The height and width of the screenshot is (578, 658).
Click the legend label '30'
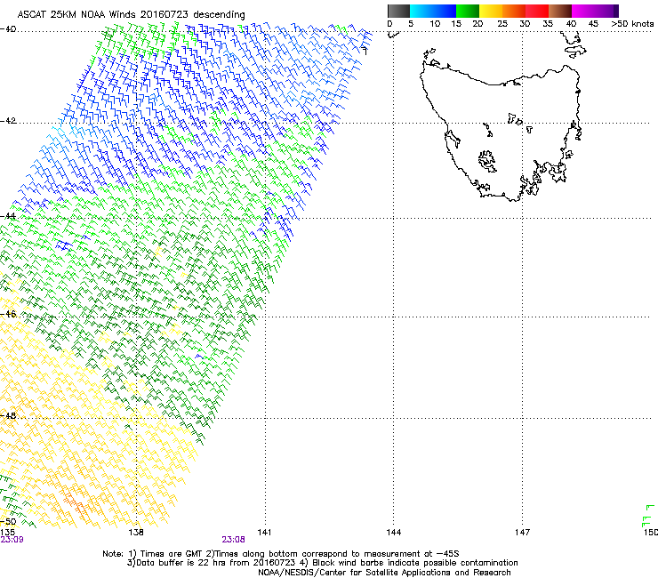[525, 24]
